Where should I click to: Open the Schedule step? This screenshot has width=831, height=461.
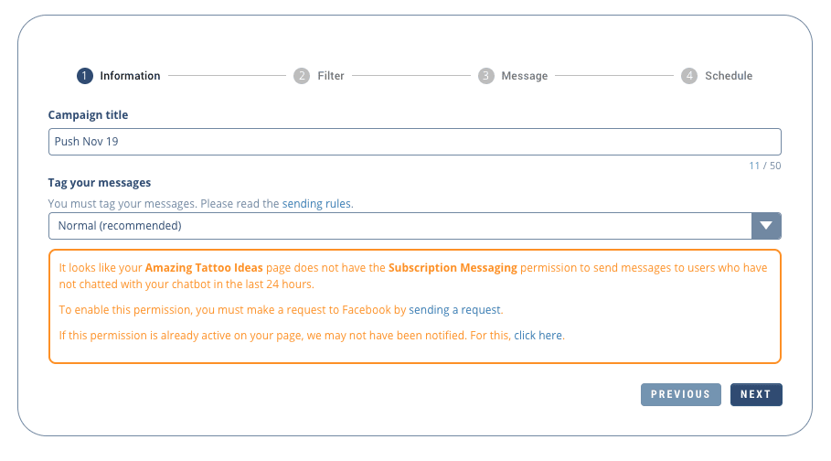coord(729,76)
